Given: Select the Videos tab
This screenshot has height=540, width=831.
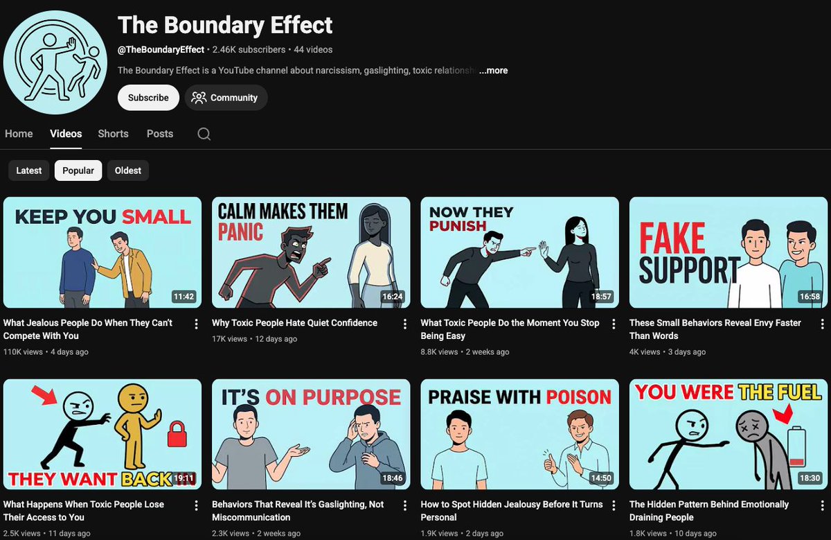Looking at the screenshot, I should click(66, 134).
